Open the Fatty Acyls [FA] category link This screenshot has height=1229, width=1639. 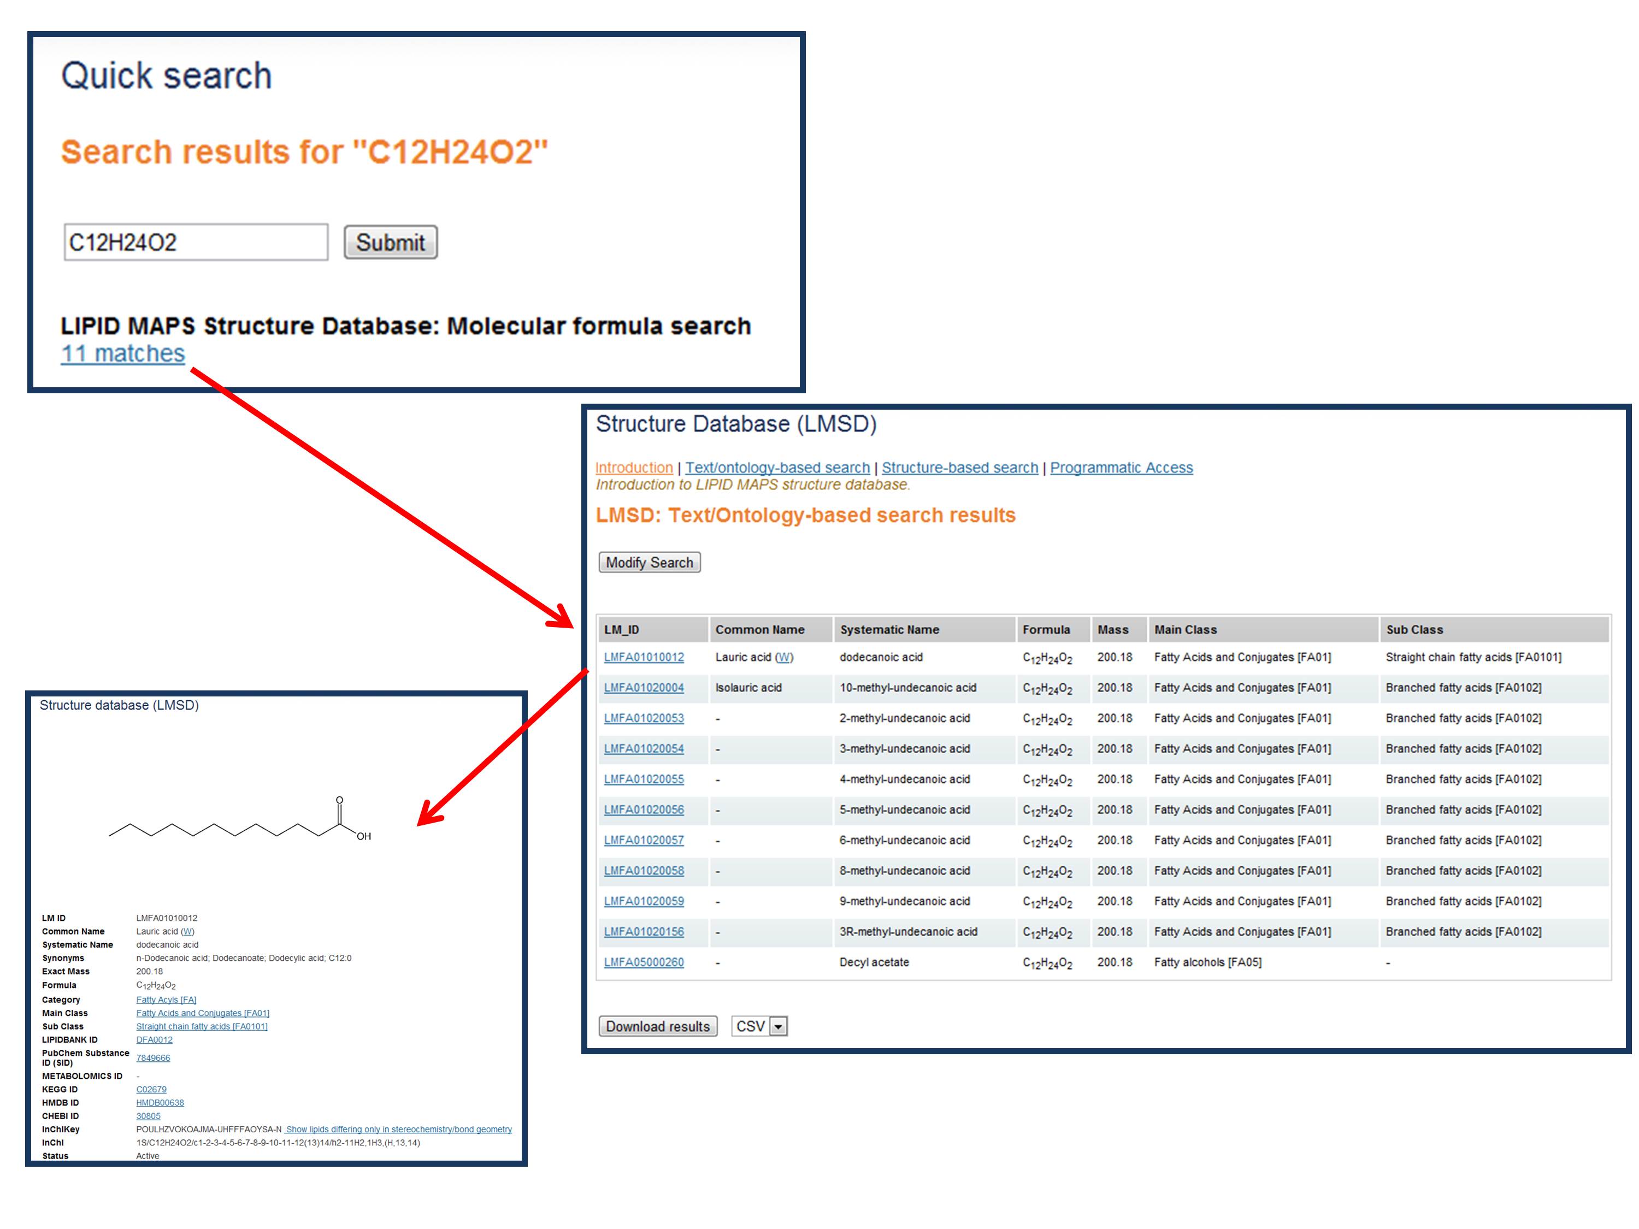click(x=166, y=1000)
